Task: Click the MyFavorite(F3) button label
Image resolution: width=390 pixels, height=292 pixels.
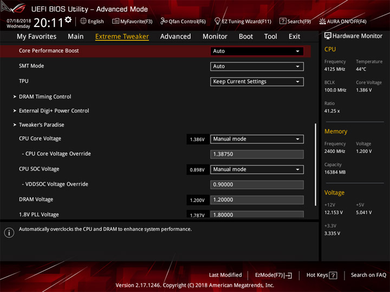Action: [x=136, y=22]
